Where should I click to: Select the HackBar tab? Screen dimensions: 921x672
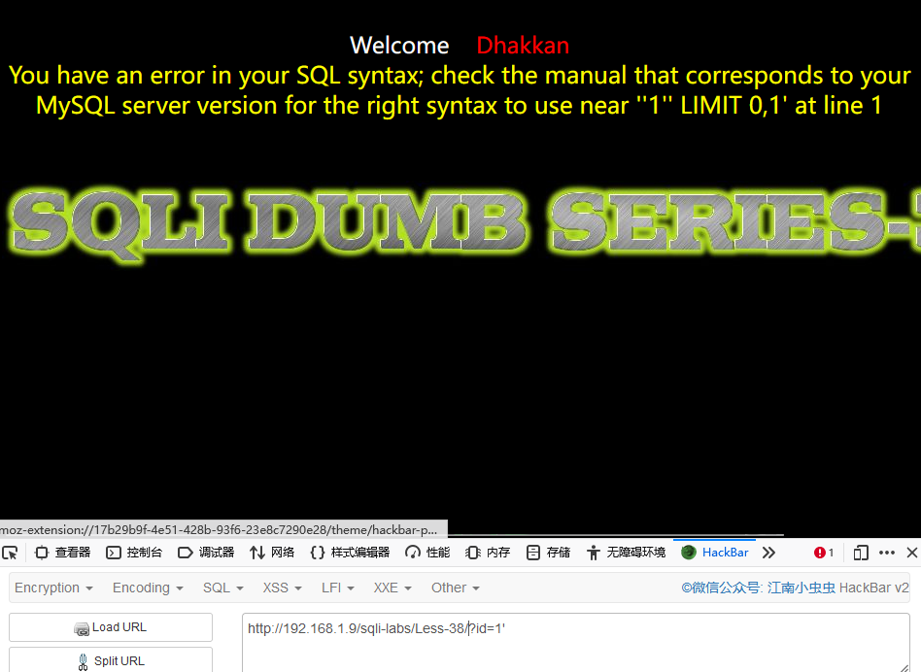715,553
